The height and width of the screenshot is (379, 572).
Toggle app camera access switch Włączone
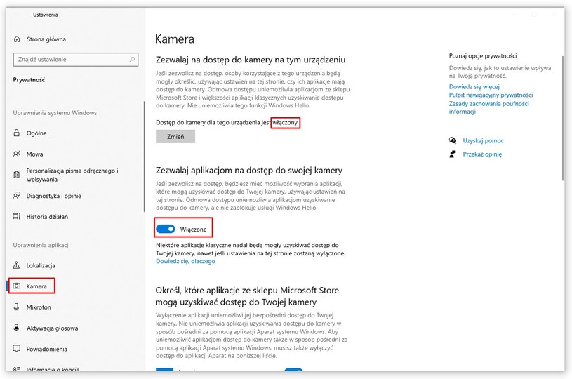click(166, 229)
